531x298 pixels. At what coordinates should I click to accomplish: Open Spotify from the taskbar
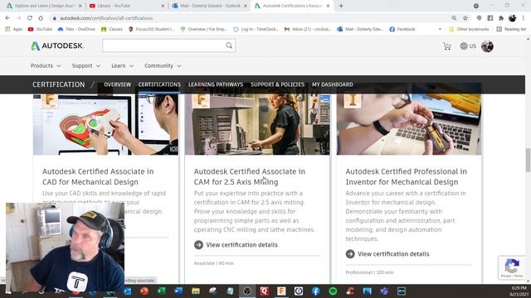333,291
